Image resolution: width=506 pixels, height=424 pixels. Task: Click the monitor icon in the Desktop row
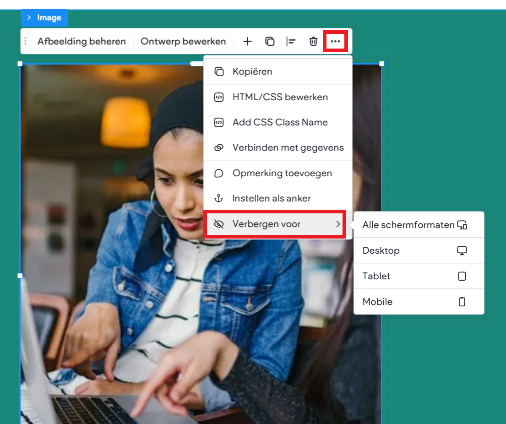tap(462, 250)
